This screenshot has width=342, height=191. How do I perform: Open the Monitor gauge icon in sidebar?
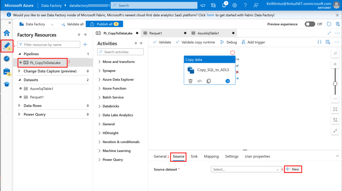click(7, 59)
